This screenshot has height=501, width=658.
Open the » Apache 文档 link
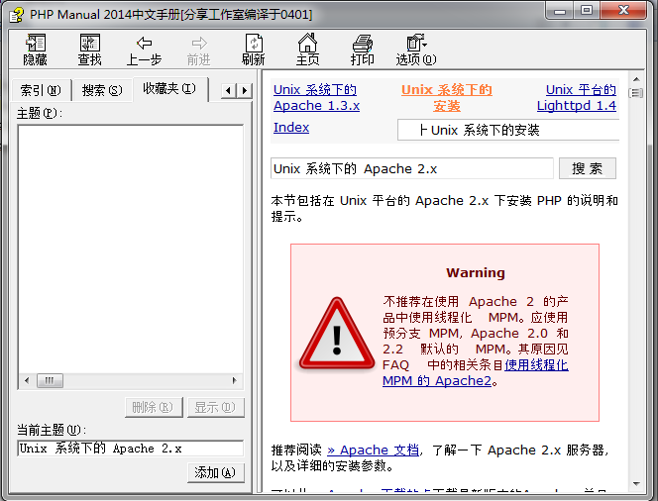coord(373,451)
